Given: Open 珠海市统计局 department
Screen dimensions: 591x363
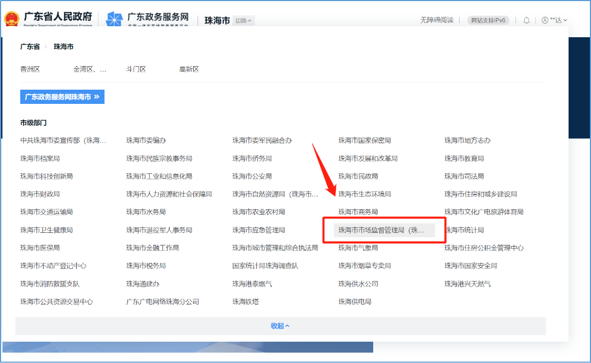Looking at the screenshot, I should pyautogui.click(x=465, y=230).
